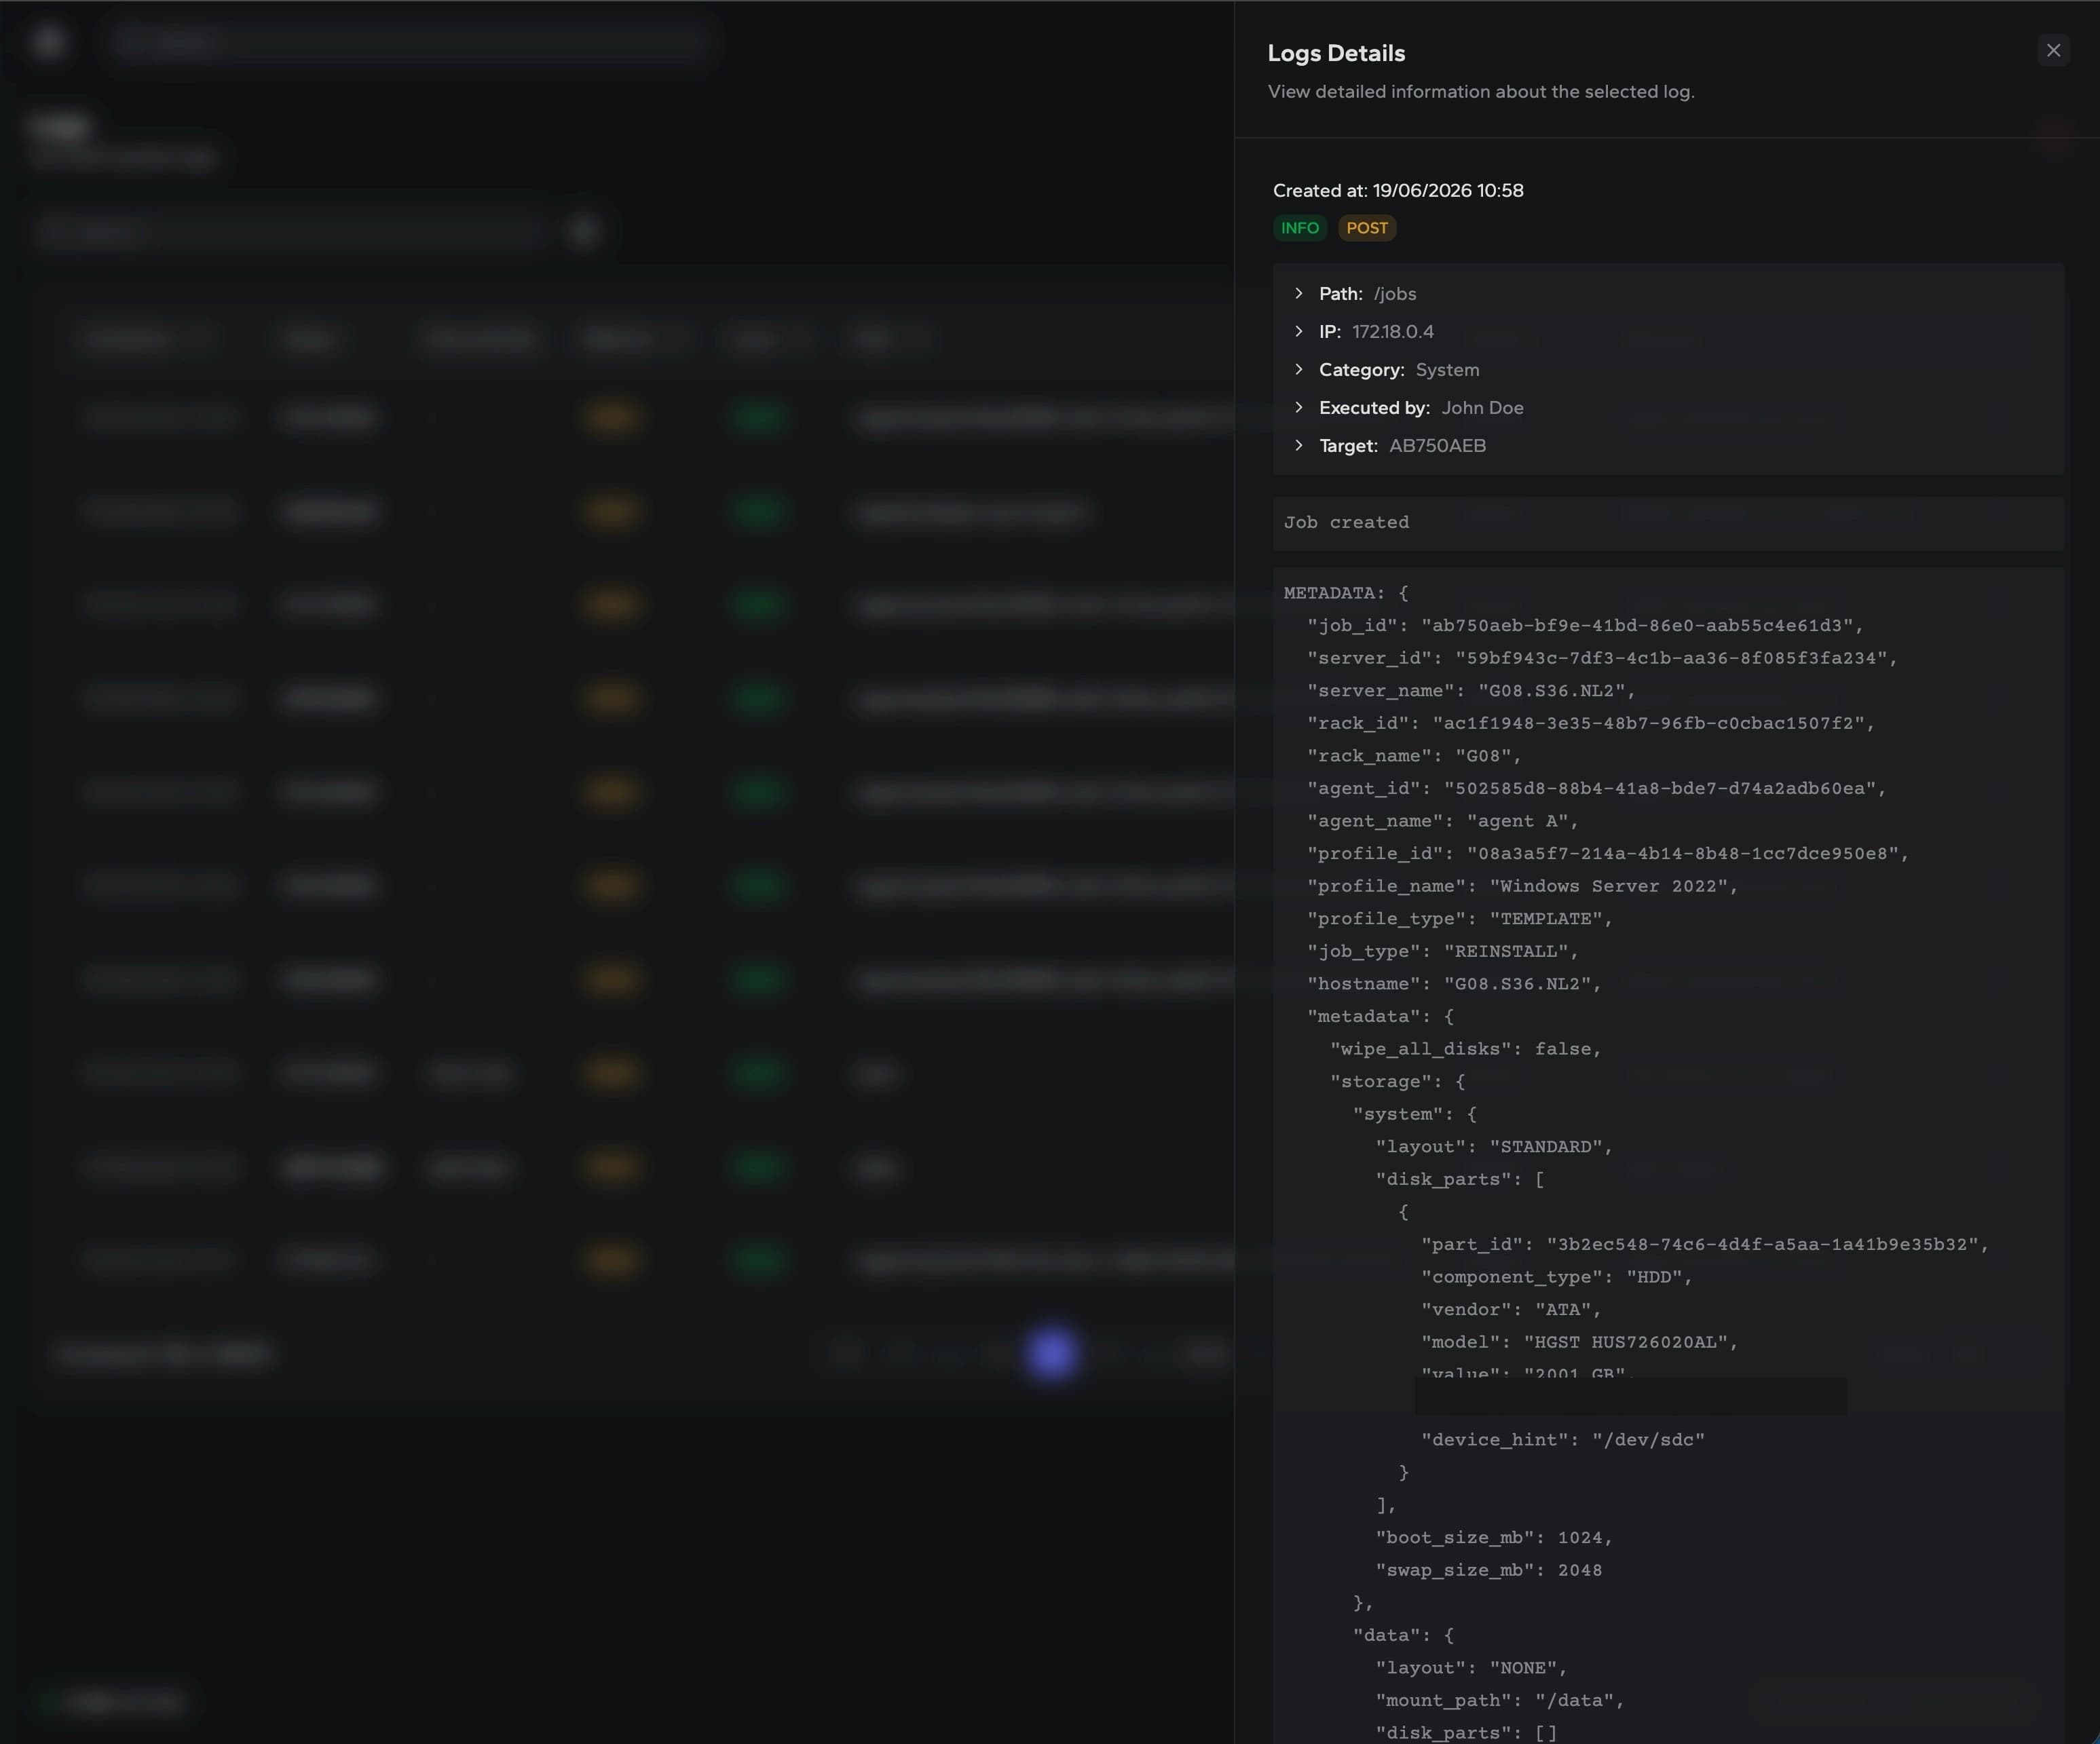The width and height of the screenshot is (2100, 1744).
Task: Click the agent_name agent A line
Action: [1443, 821]
